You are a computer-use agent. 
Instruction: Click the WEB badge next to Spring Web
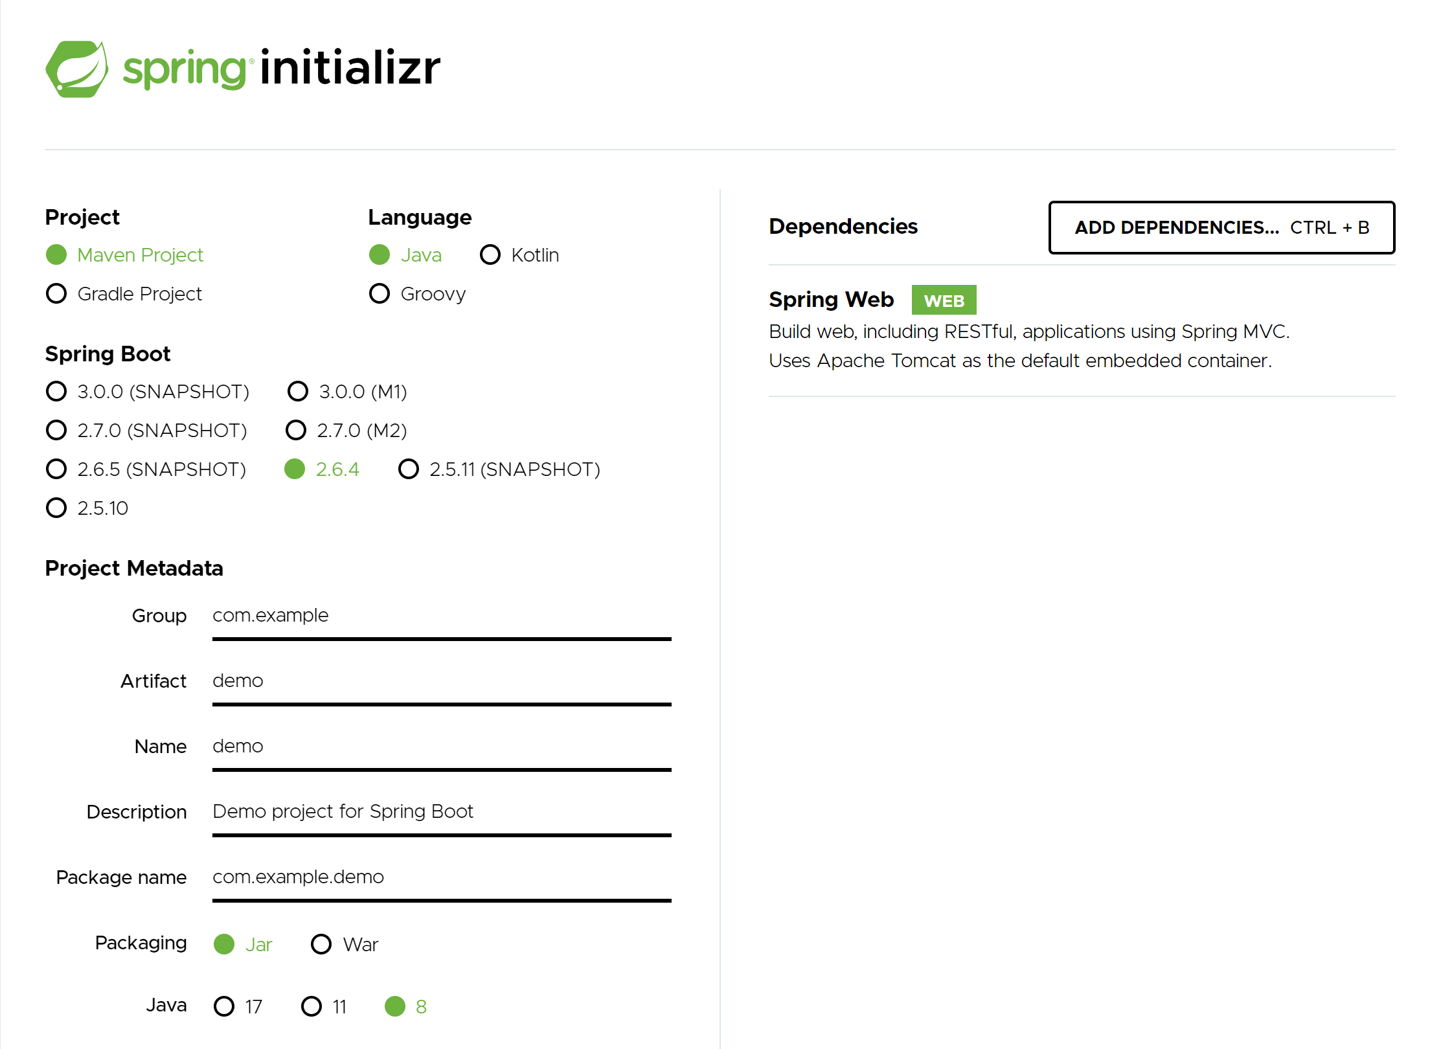tap(944, 299)
